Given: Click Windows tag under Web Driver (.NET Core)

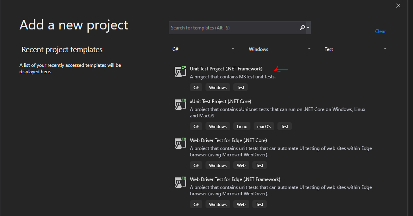Looking at the screenshot, I should 218,165.
